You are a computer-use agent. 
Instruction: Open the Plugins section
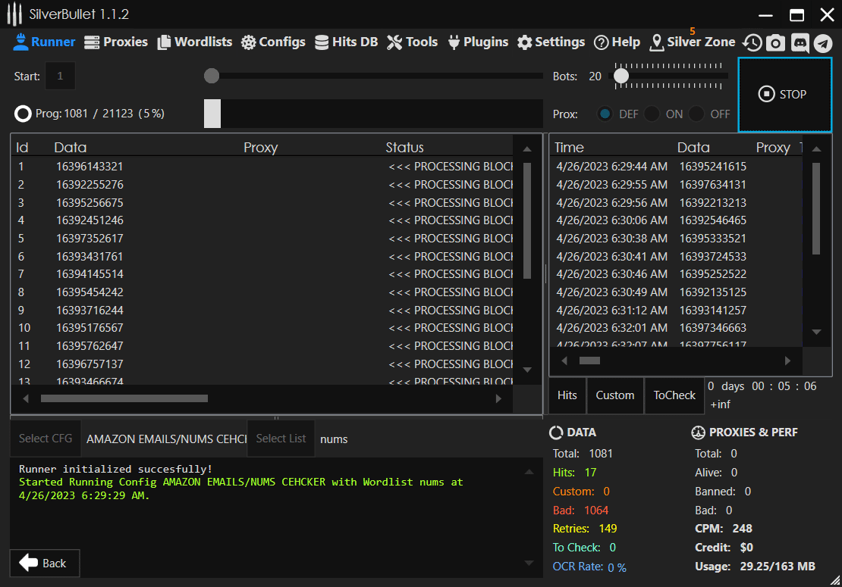coord(478,42)
